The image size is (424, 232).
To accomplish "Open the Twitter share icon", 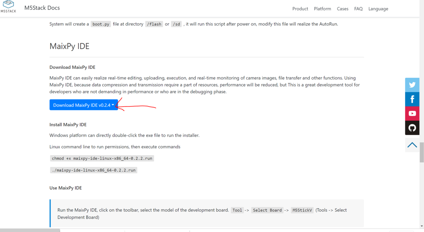I will 412,85.
